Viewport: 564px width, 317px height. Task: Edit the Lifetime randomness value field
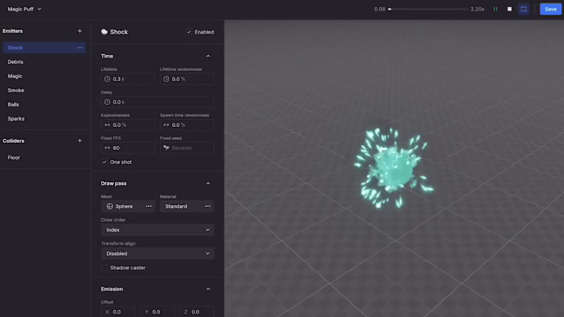click(187, 79)
